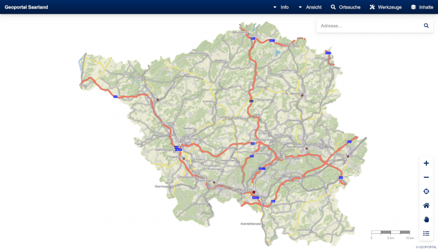Click the A623 highway shield
The height and width of the screenshot is (250, 438).
pos(262,169)
